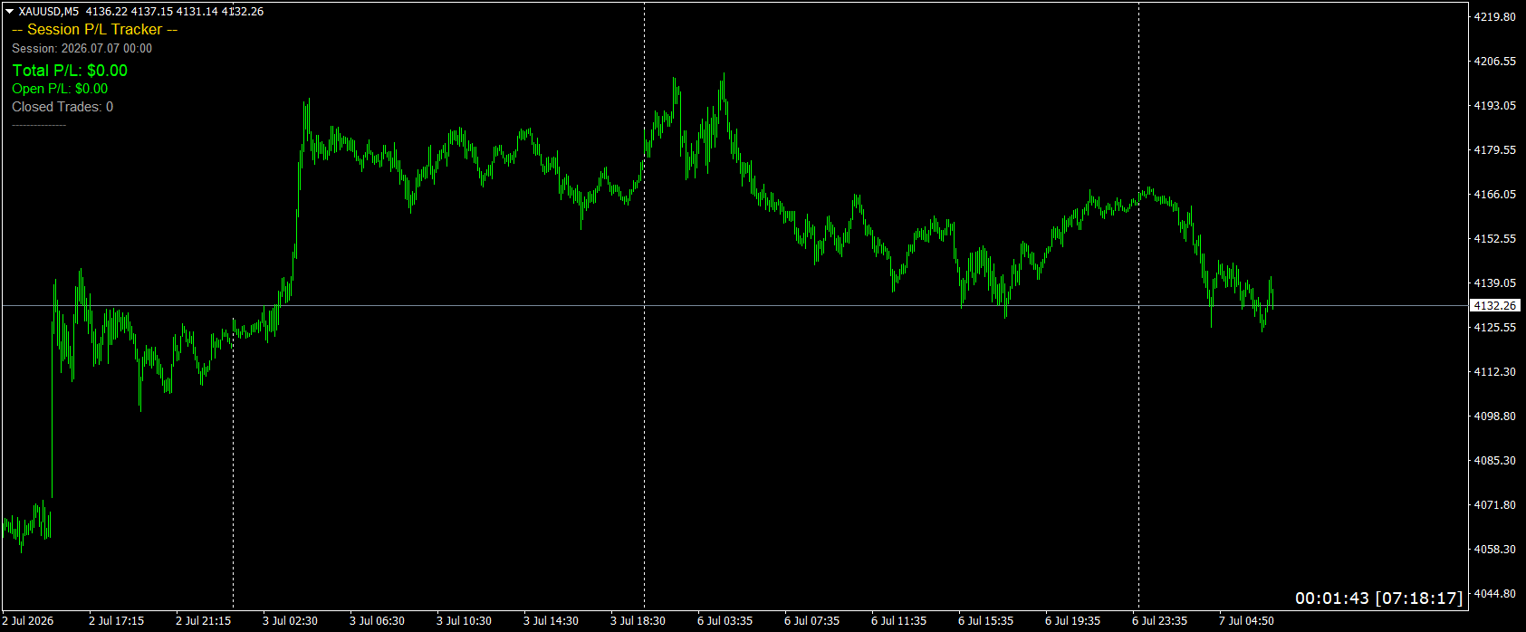Click the Session P/L Tracker title
Image resolution: width=1526 pixels, height=632 pixels.
95,30
